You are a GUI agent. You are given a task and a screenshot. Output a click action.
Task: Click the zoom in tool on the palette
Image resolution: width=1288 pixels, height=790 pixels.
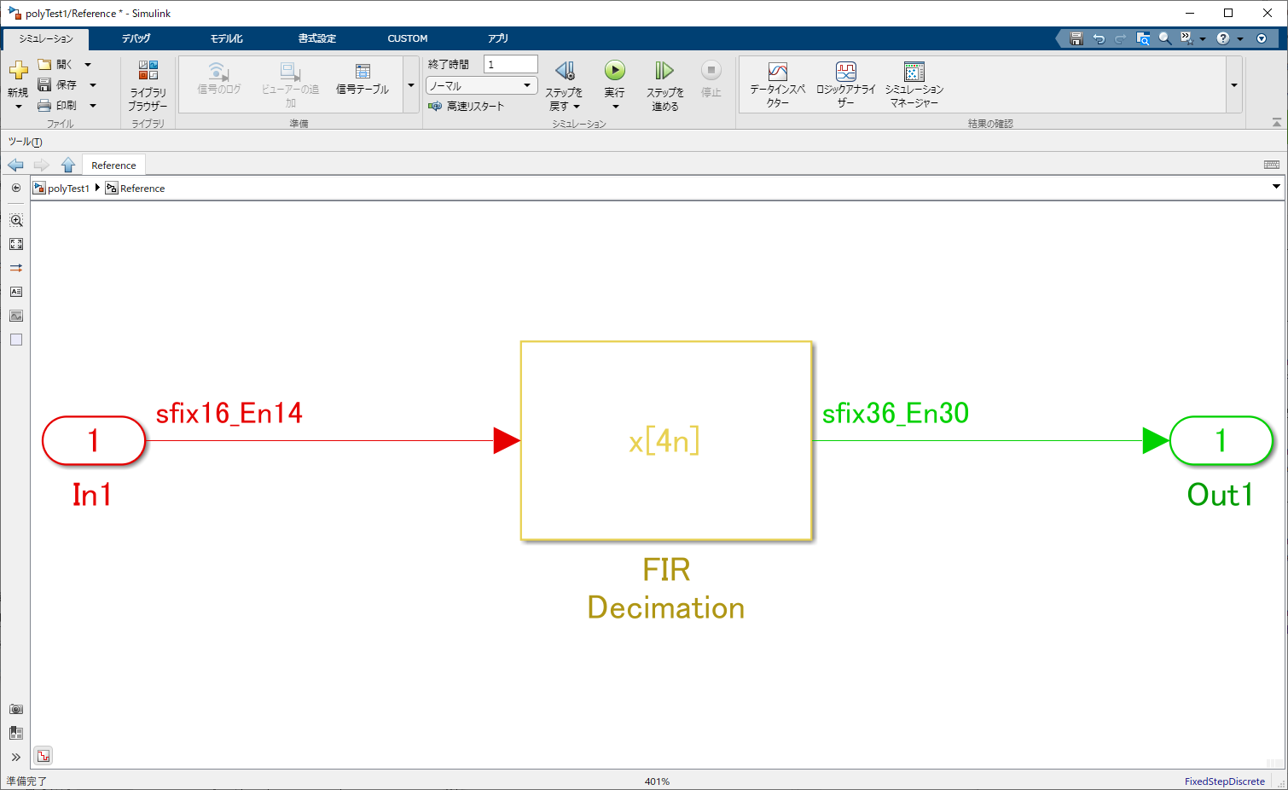tap(16, 220)
